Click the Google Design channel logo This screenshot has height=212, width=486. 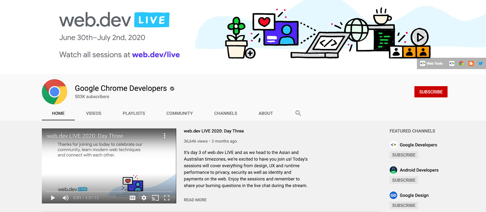(393, 195)
